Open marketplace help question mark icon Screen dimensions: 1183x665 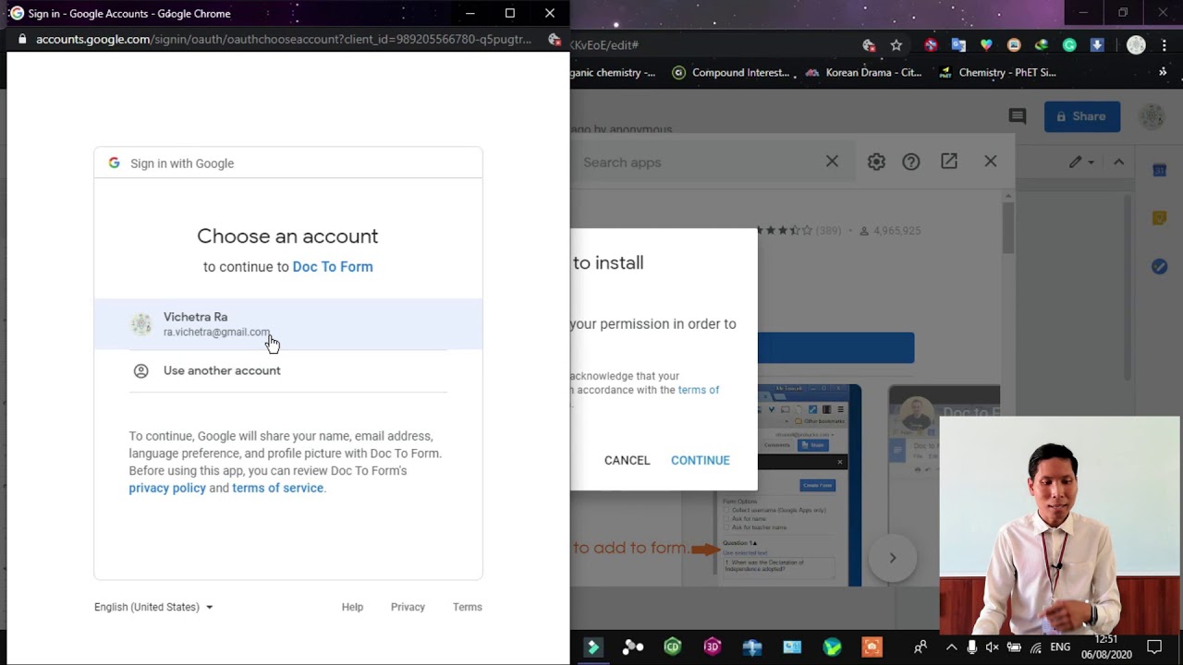click(x=911, y=162)
